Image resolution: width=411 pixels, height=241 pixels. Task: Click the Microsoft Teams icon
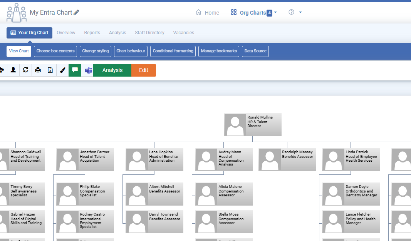pyautogui.click(x=88, y=70)
